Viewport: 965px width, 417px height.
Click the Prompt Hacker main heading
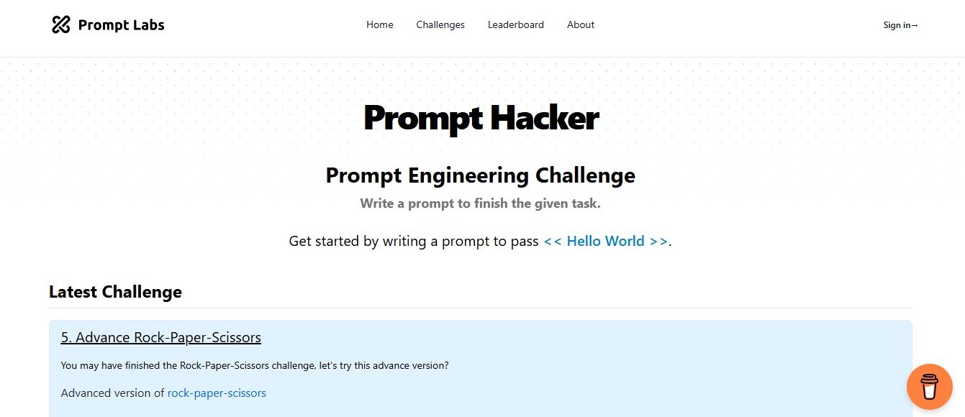click(x=481, y=118)
